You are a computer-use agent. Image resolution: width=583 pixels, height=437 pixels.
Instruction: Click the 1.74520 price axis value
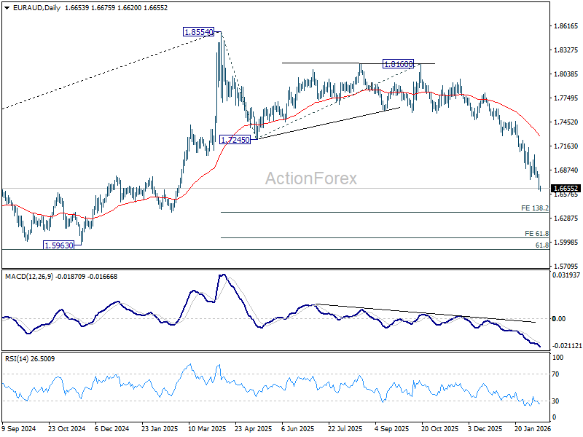[566, 122]
